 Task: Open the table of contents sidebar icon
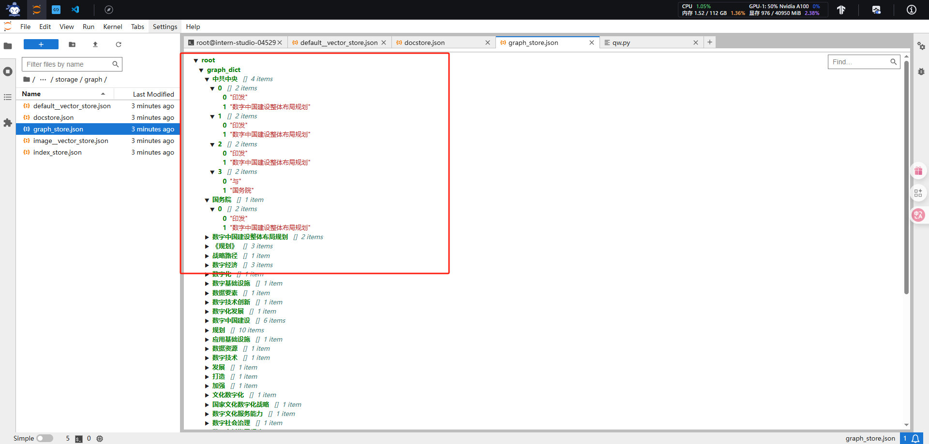(8, 97)
